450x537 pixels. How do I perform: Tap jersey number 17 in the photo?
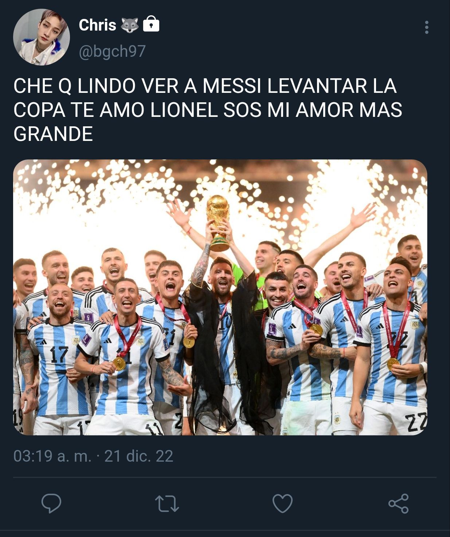[59, 355]
